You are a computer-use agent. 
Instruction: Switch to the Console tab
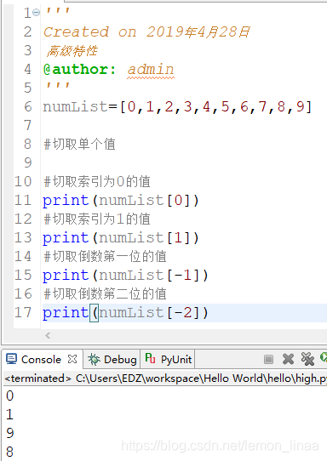click(x=41, y=359)
